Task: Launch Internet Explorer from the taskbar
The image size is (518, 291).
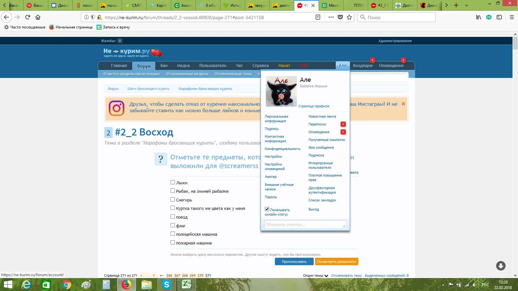Action: point(26,285)
